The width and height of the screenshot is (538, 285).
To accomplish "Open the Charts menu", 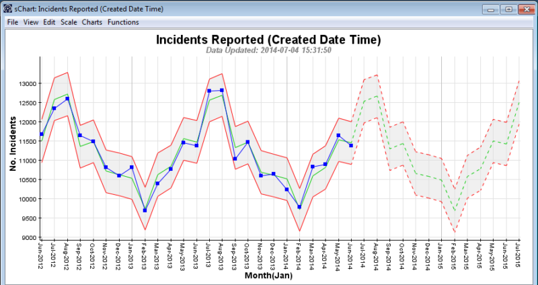I will coord(92,22).
